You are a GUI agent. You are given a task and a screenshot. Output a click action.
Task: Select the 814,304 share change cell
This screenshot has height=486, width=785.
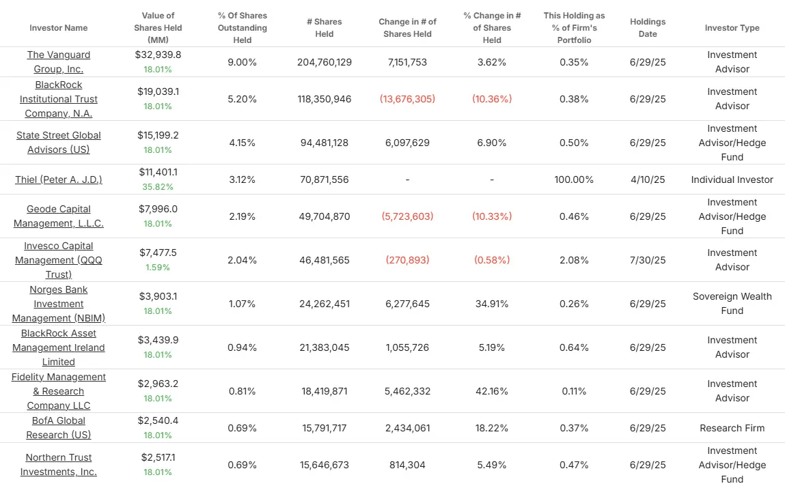coord(407,465)
